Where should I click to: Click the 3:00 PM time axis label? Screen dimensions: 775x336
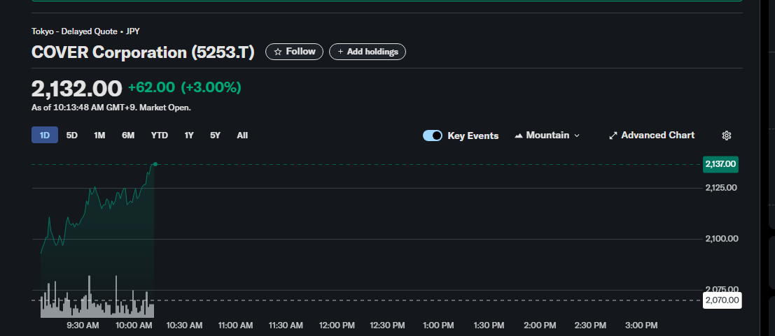(641, 326)
